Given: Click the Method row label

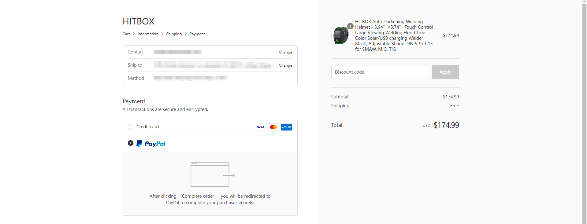Looking at the screenshot, I should pos(136,78).
